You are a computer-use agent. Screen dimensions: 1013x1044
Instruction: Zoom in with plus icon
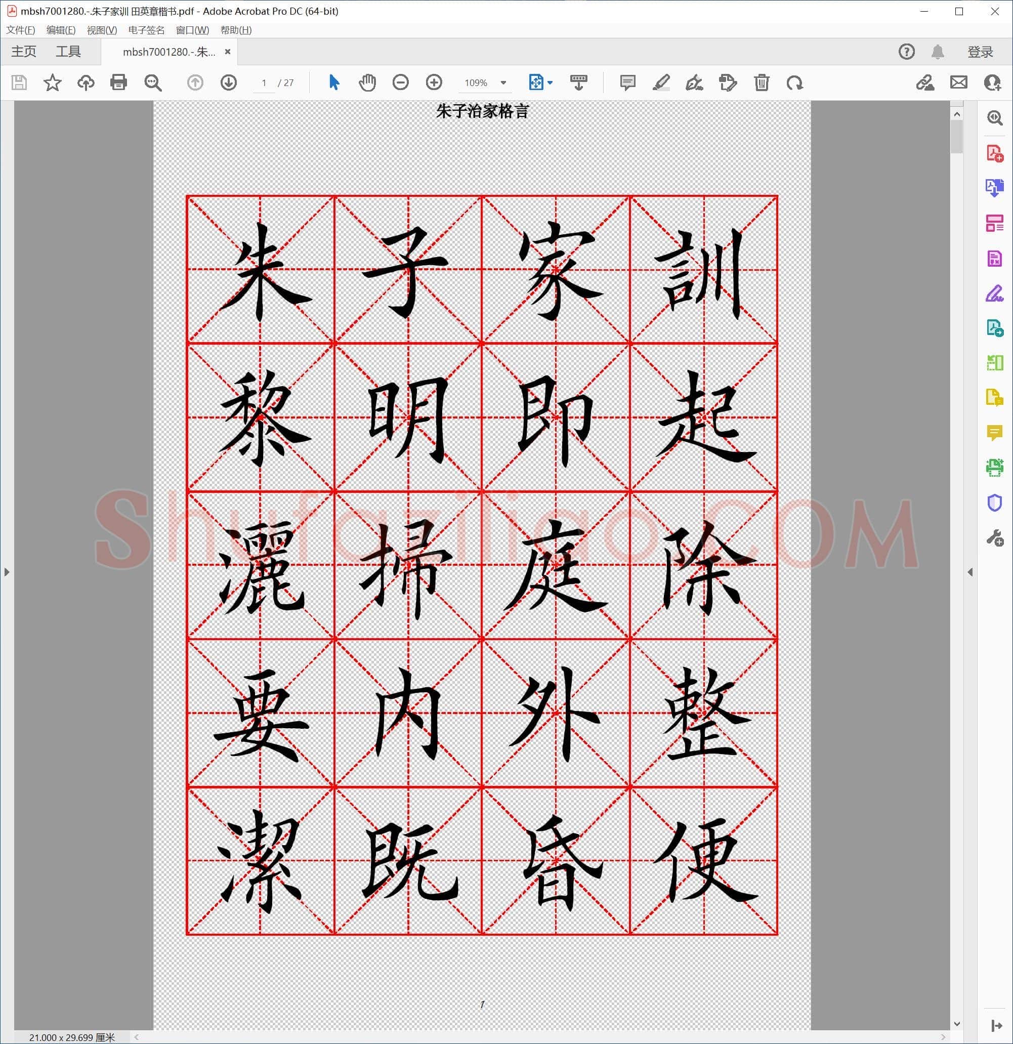tap(434, 82)
